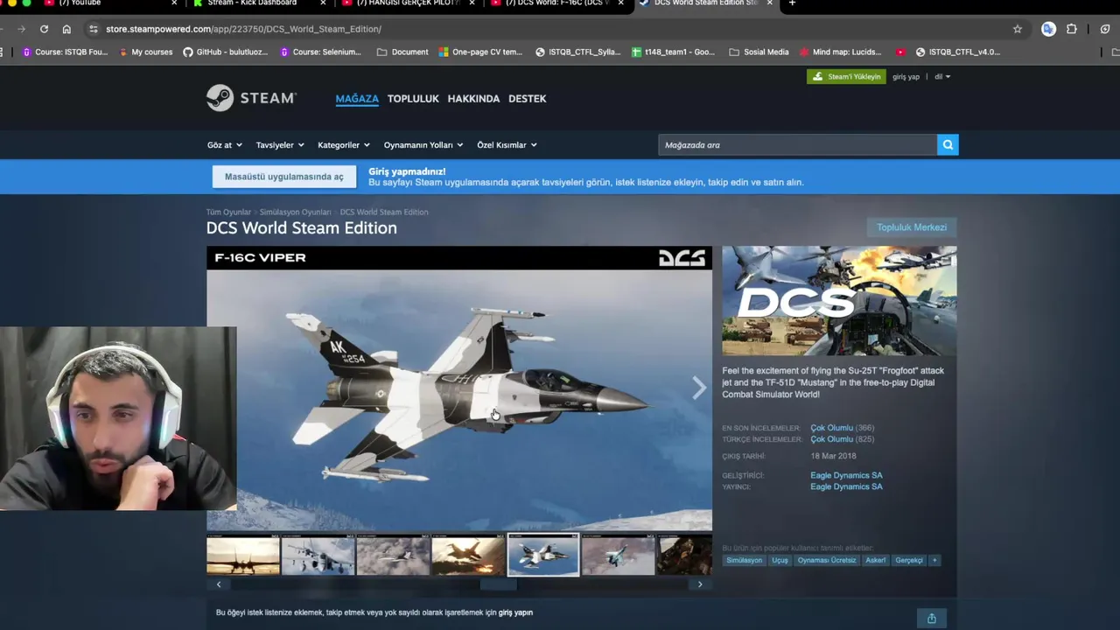Click the Simülasyon Oyunları breadcrumb

295,213
